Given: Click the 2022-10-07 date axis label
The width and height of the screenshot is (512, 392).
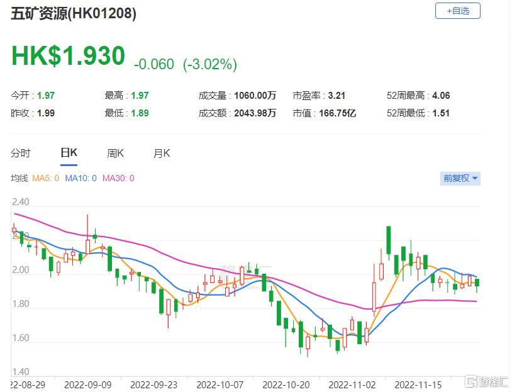Looking at the screenshot, I should 220,385.
